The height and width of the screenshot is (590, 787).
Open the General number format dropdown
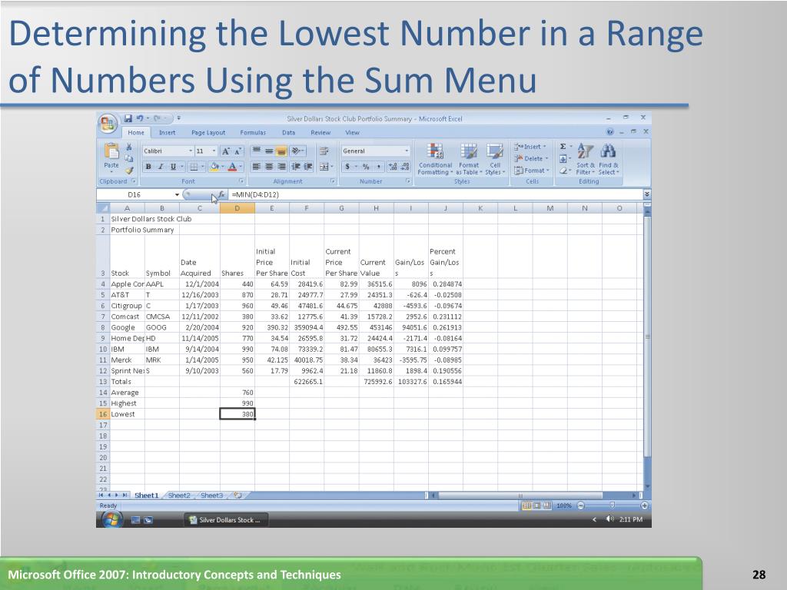coord(407,151)
